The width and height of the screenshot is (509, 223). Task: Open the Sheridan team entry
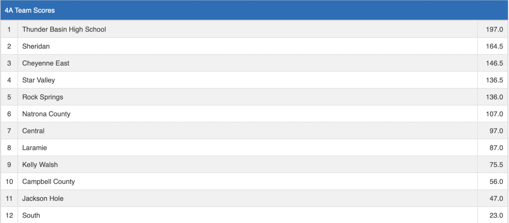pyautogui.click(x=36, y=46)
